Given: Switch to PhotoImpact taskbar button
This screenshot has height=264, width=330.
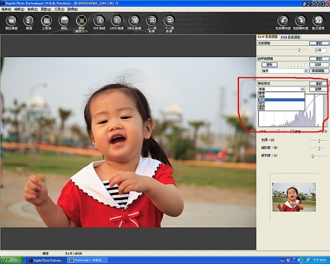Looking at the screenshot, I should point(87,260).
